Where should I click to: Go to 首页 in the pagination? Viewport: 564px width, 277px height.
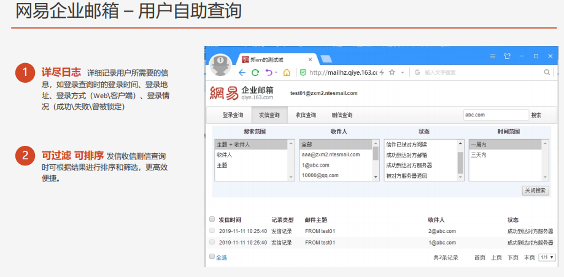(480, 257)
